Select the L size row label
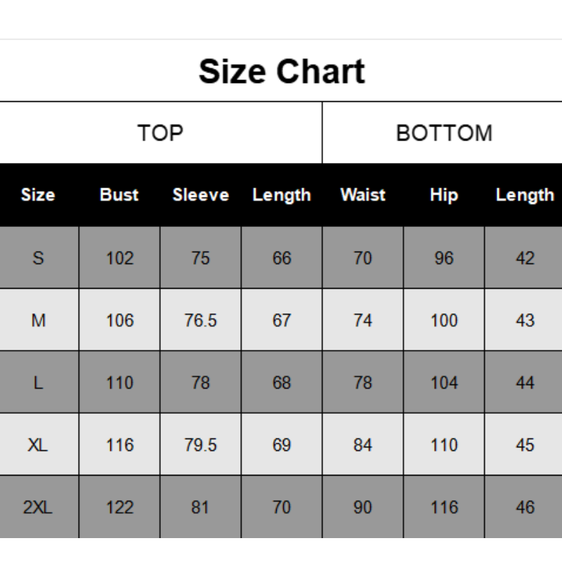Screen dimensions: 562x562 pyautogui.click(x=38, y=383)
